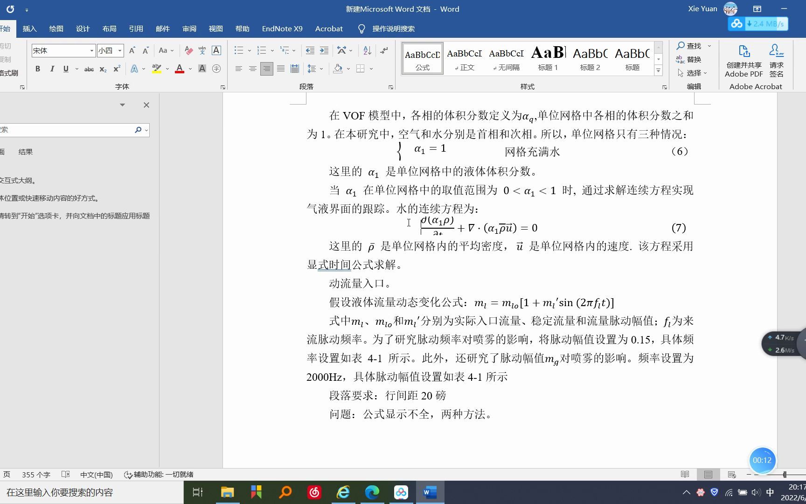The width and height of the screenshot is (806, 504).
Task: Clear all formatting eraser icon
Action: pyautogui.click(x=188, y=50)
